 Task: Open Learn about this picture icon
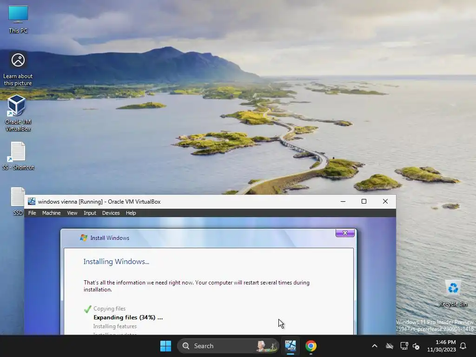click(x=18, y=69)
